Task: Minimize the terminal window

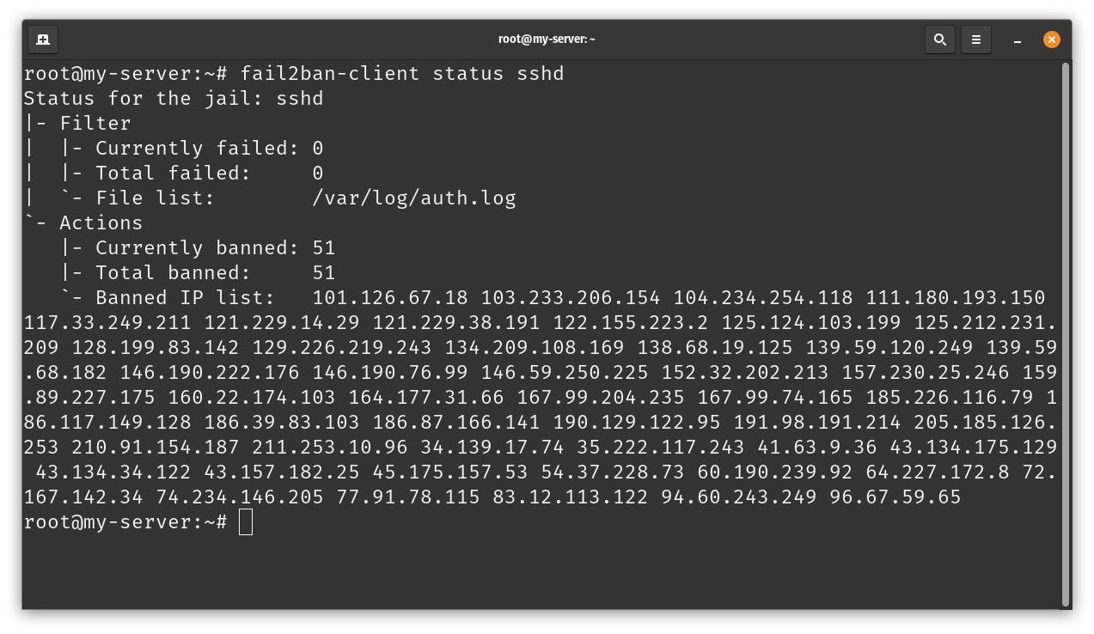Action: pyautogui.click(x=1018, y=40)
